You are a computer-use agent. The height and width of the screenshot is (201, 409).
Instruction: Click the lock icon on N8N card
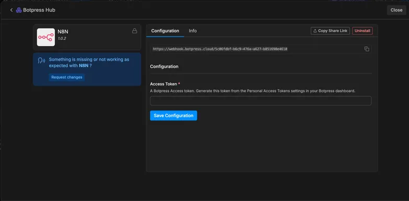click(135, 31)
